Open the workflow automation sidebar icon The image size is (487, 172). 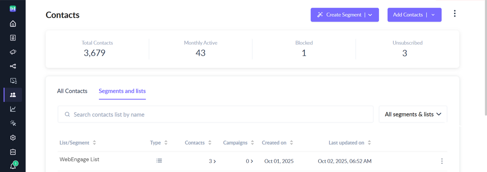pyautogui.click(x=13, y=66)
